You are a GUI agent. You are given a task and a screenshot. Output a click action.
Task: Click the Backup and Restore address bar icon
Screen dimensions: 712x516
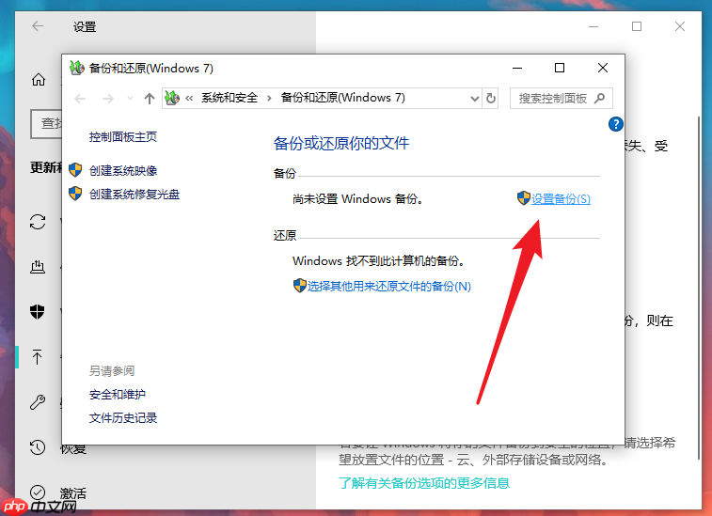tap(172, 98)
